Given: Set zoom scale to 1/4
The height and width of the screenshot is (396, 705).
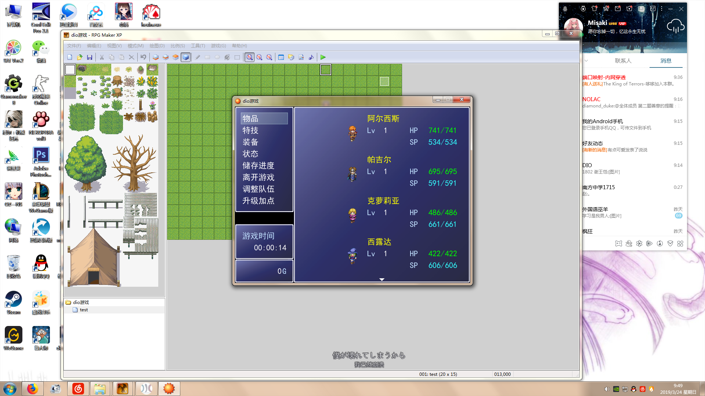Looking at the screenshot, I should 270,57.
